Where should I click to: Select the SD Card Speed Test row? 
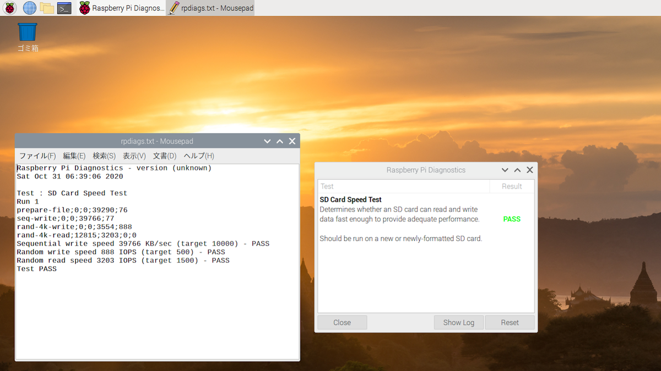(x=426, y=219)
